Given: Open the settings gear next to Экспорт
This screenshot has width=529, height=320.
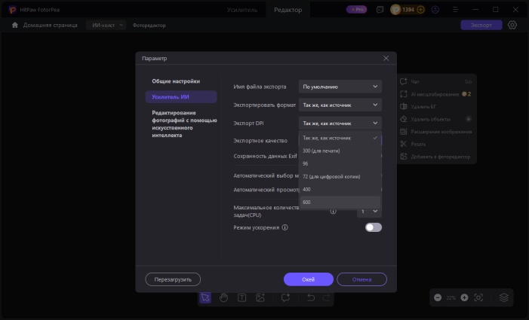Looking at the screenshot, I should pos(512,25).
